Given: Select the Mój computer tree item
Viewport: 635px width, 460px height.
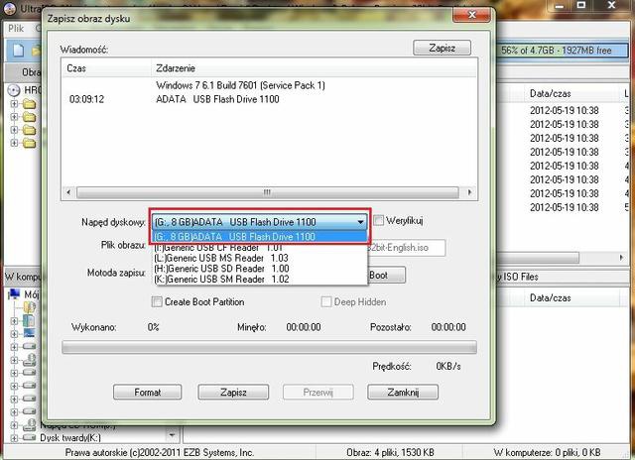Looking at the screenshot, I should (24, 294).
